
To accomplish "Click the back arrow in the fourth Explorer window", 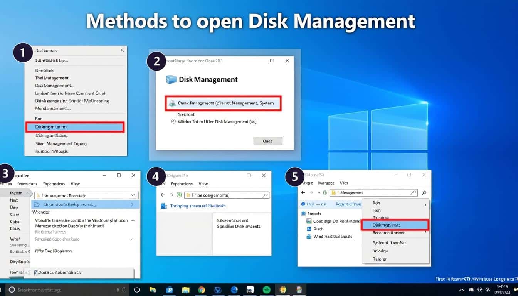I will tap(162, 195).
